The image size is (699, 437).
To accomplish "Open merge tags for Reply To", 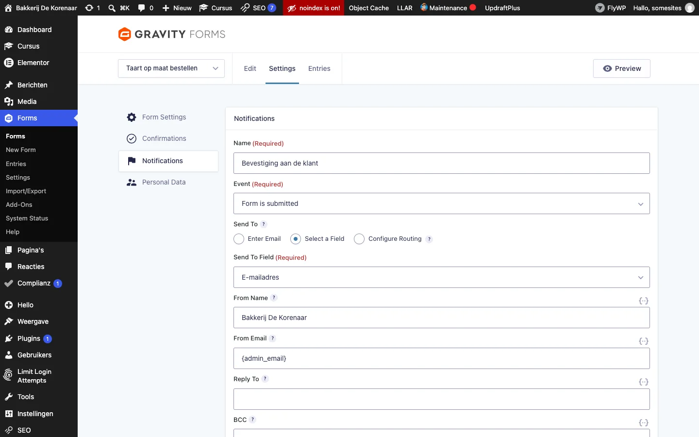I will pos(644,382).
